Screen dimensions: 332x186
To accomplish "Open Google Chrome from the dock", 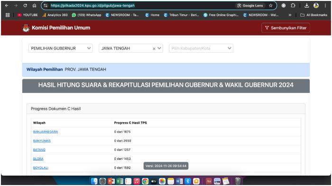I will pyautogui.click(x=145, y=181).
